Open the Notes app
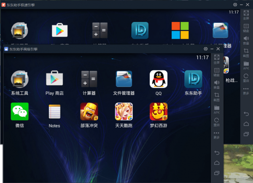The width and height of the screenshot is (253, 183). [54, 111]
